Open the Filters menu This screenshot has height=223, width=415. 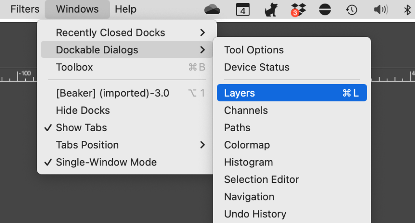coord(25,9)
